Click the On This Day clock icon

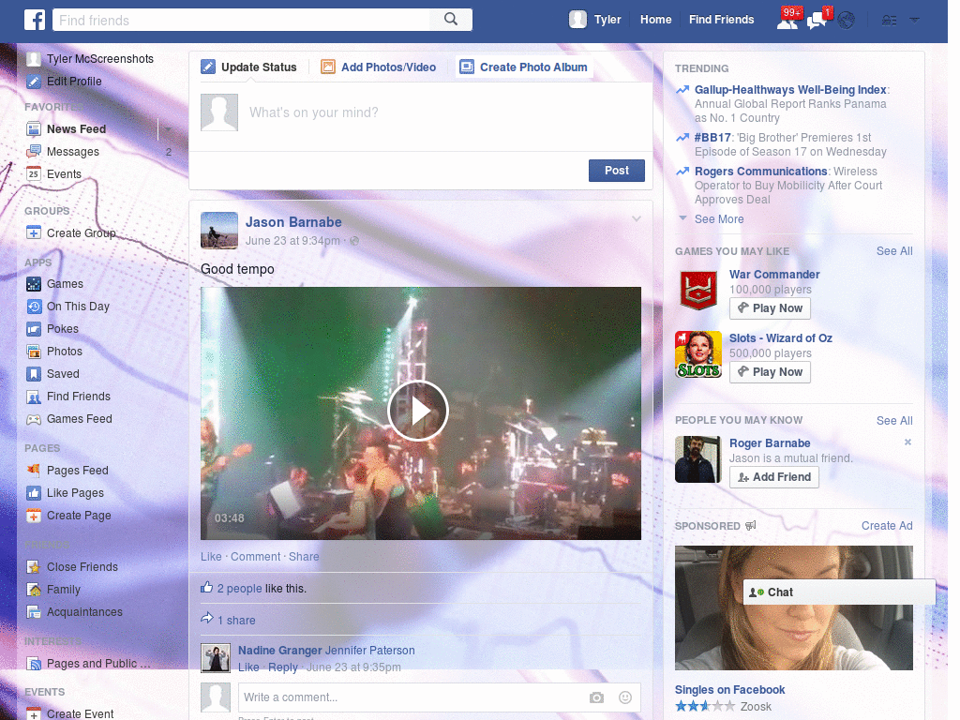click(34, 307)
